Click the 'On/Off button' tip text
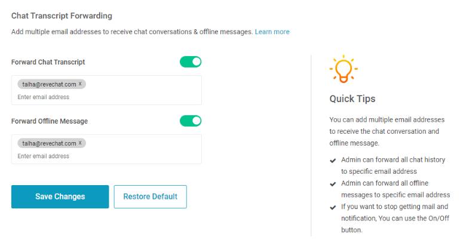Image resolution: width=460 pixels, height=249 pixels. point(395,218)
